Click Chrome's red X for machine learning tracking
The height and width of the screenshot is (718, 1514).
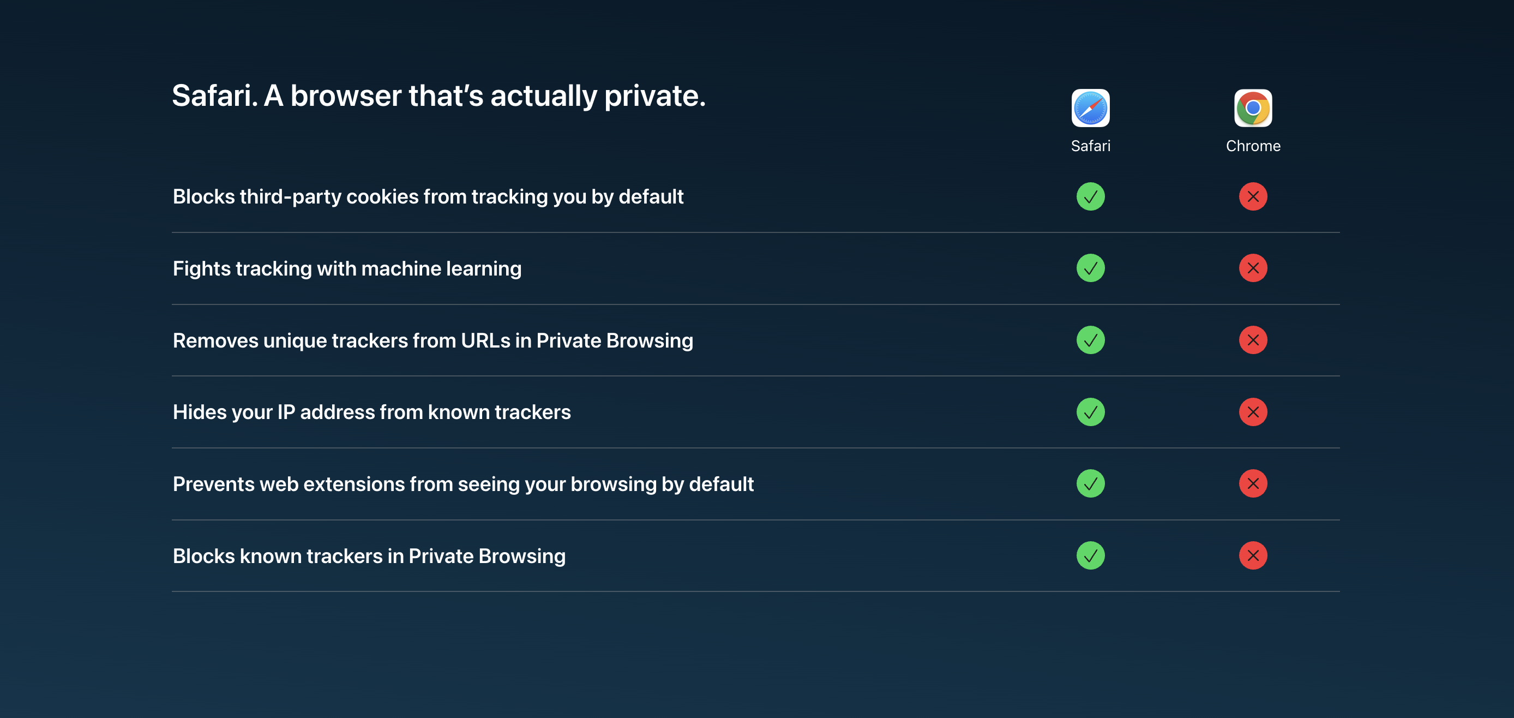click(1253, 268)
